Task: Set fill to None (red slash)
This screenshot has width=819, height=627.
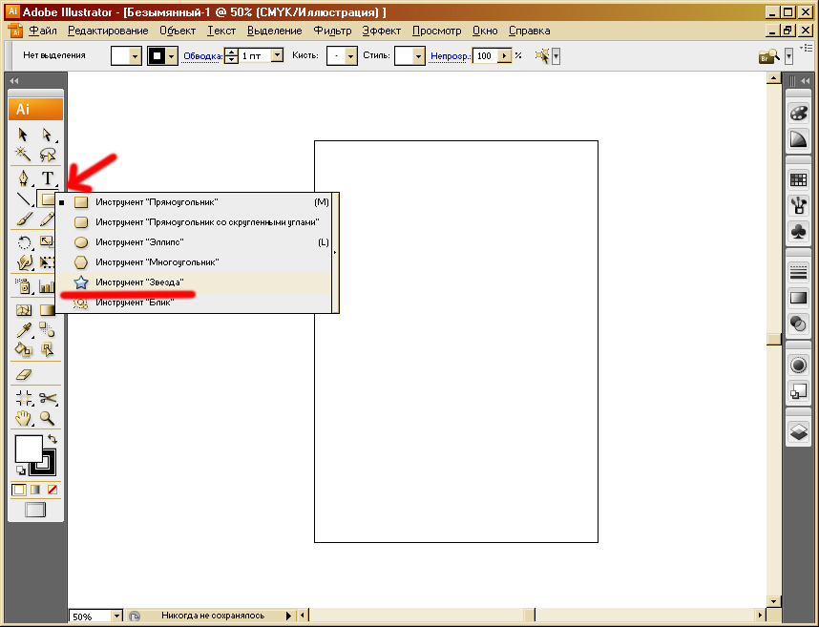Action: pos(52,490)
